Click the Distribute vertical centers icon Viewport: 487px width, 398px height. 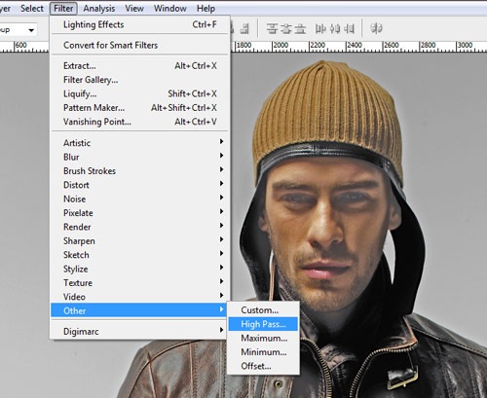[286, 28]
